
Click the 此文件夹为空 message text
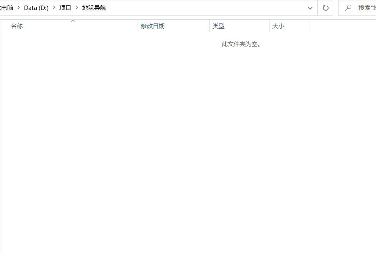241,44
